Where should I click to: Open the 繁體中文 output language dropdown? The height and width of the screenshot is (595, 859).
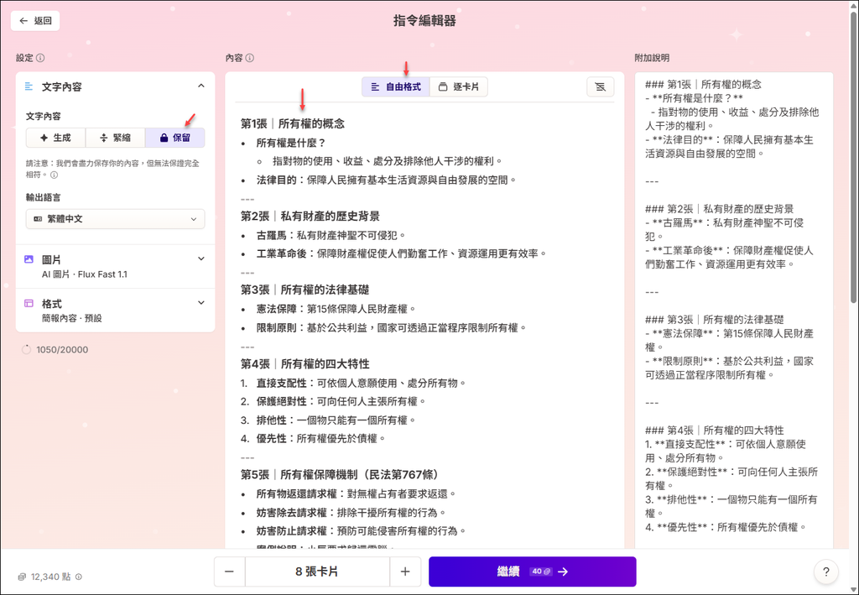(x=115, y=218)
